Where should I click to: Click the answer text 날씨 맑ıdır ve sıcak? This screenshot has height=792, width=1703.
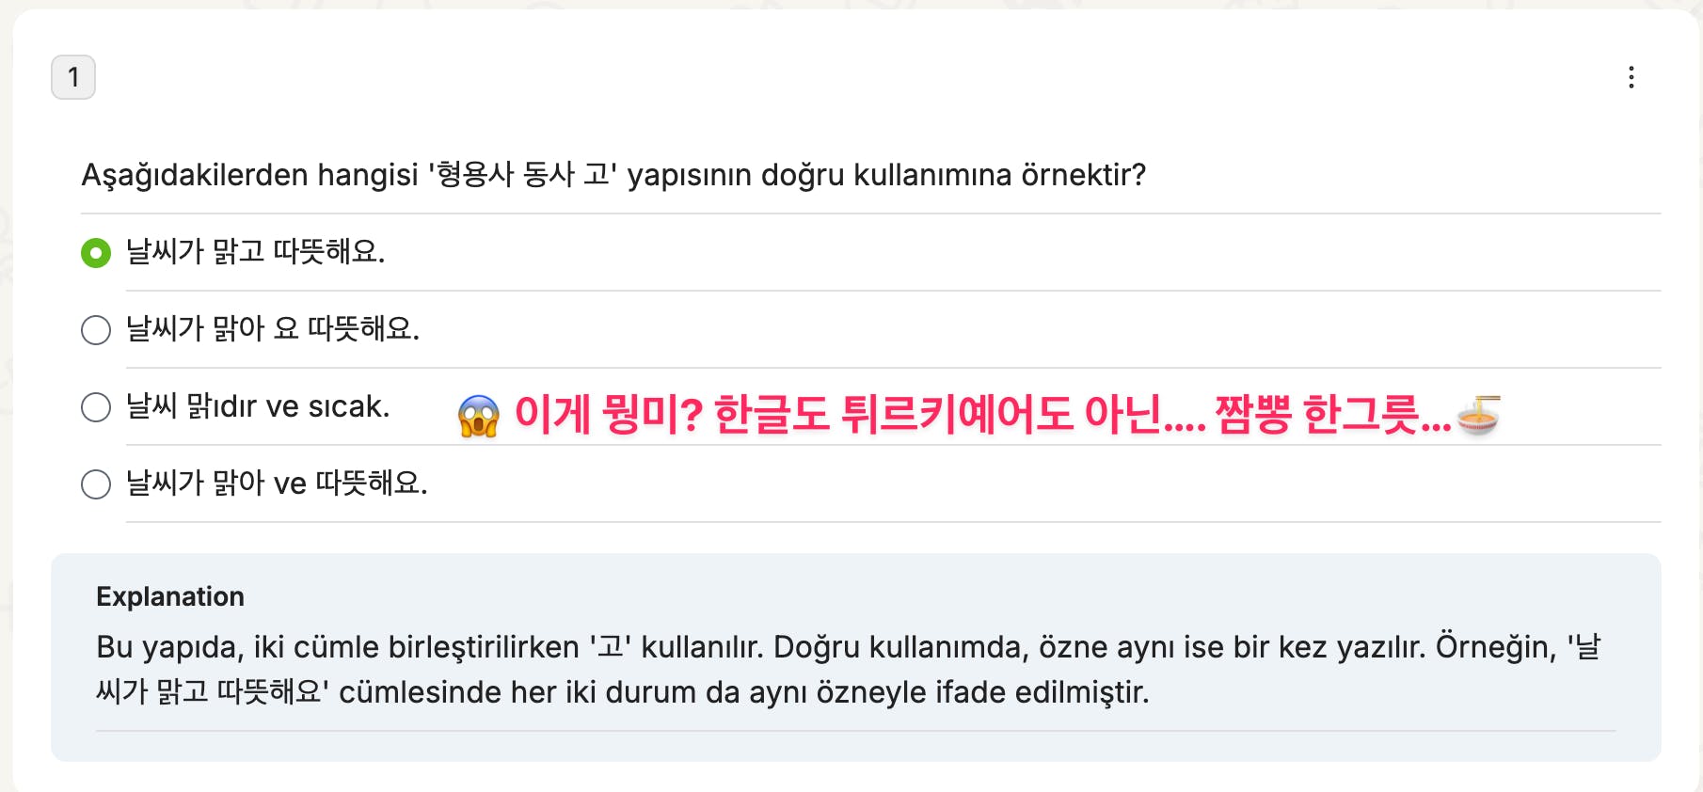pos(258,406)
